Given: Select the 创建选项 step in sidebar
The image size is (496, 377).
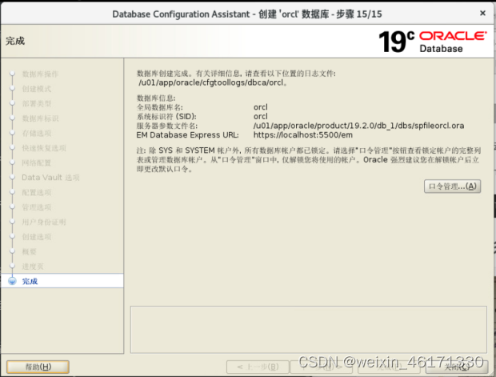Looking at the screenshot, I should (x=37, y=237).
